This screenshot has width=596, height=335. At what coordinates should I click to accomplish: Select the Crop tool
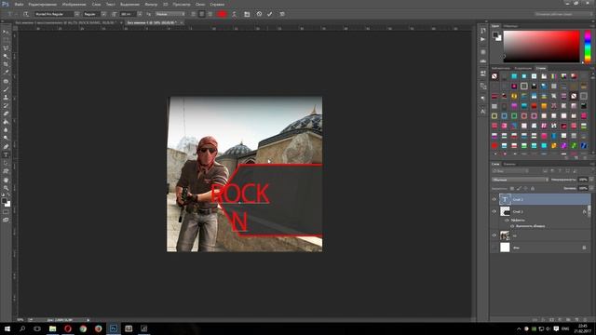click(x=6, y=64)
